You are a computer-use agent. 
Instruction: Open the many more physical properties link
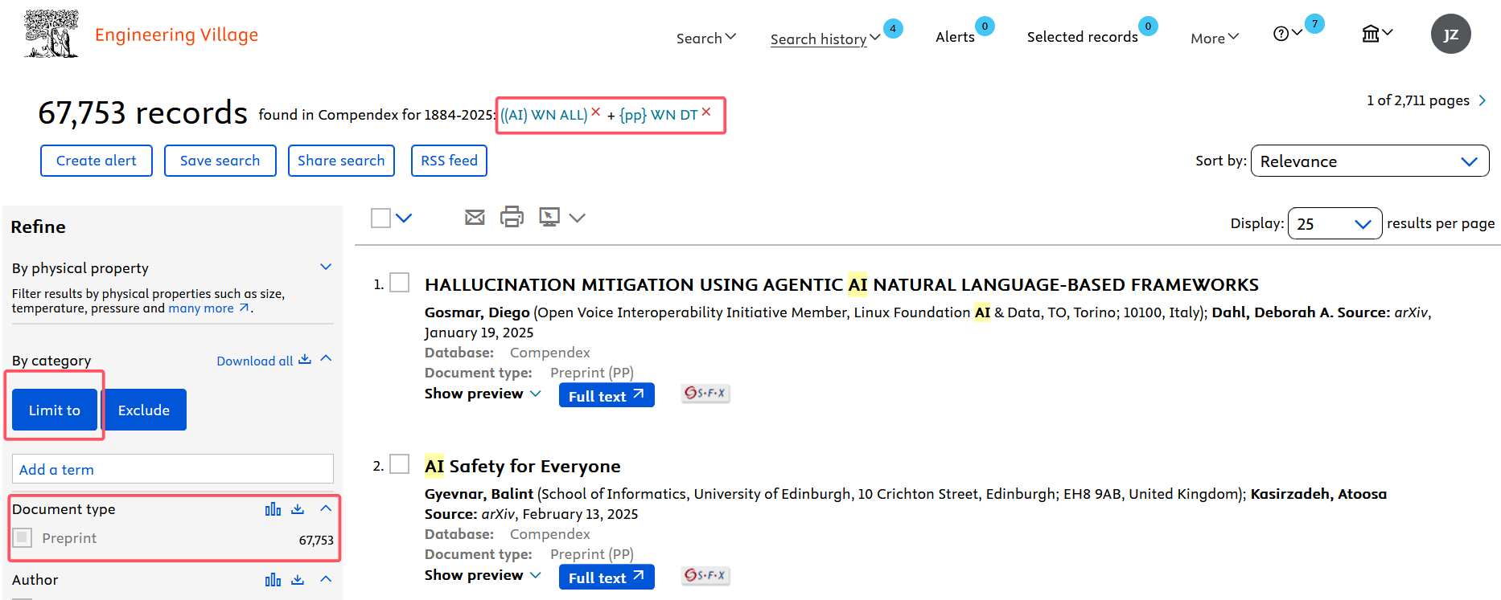pyautogui.click(x=209, y=308)
